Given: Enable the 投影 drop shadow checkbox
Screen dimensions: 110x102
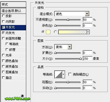Looking at the screenshot, I should click(x=3, y=16).
